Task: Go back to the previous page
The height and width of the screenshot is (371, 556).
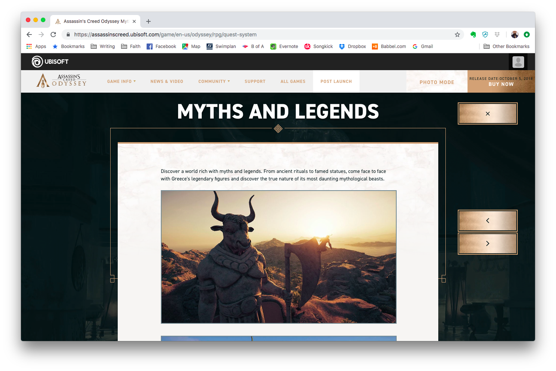Action: [x=29, y=35]
